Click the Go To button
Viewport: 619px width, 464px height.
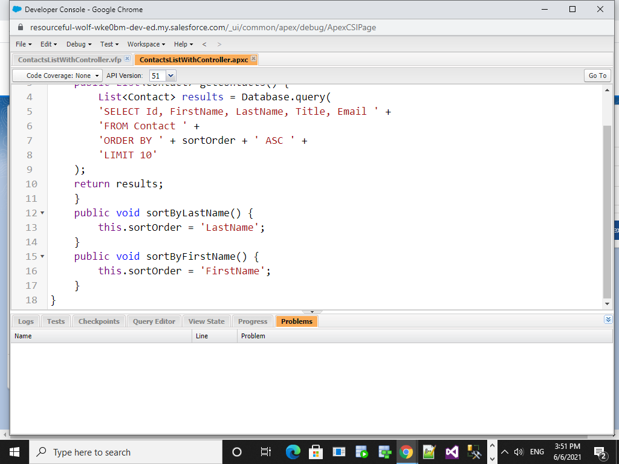pos(597,76)
